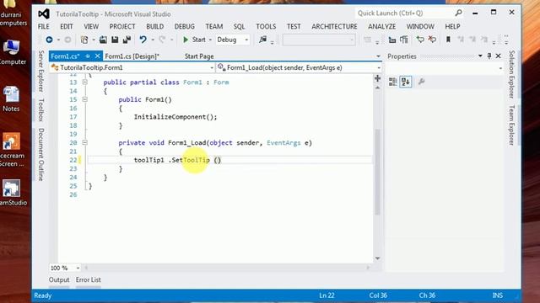Close the Properties panel

(499, 56)
